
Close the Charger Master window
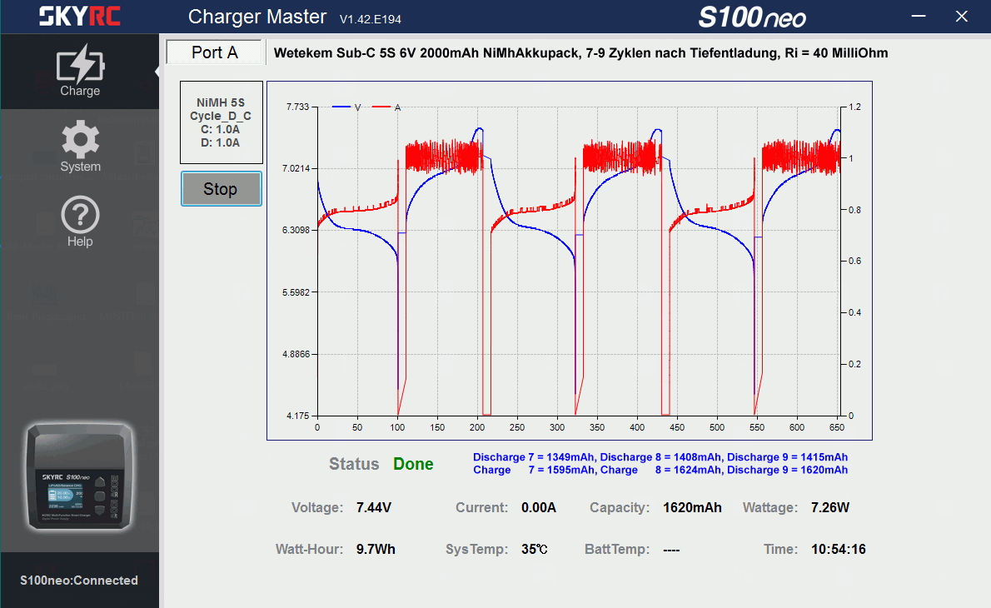[962, 16]
